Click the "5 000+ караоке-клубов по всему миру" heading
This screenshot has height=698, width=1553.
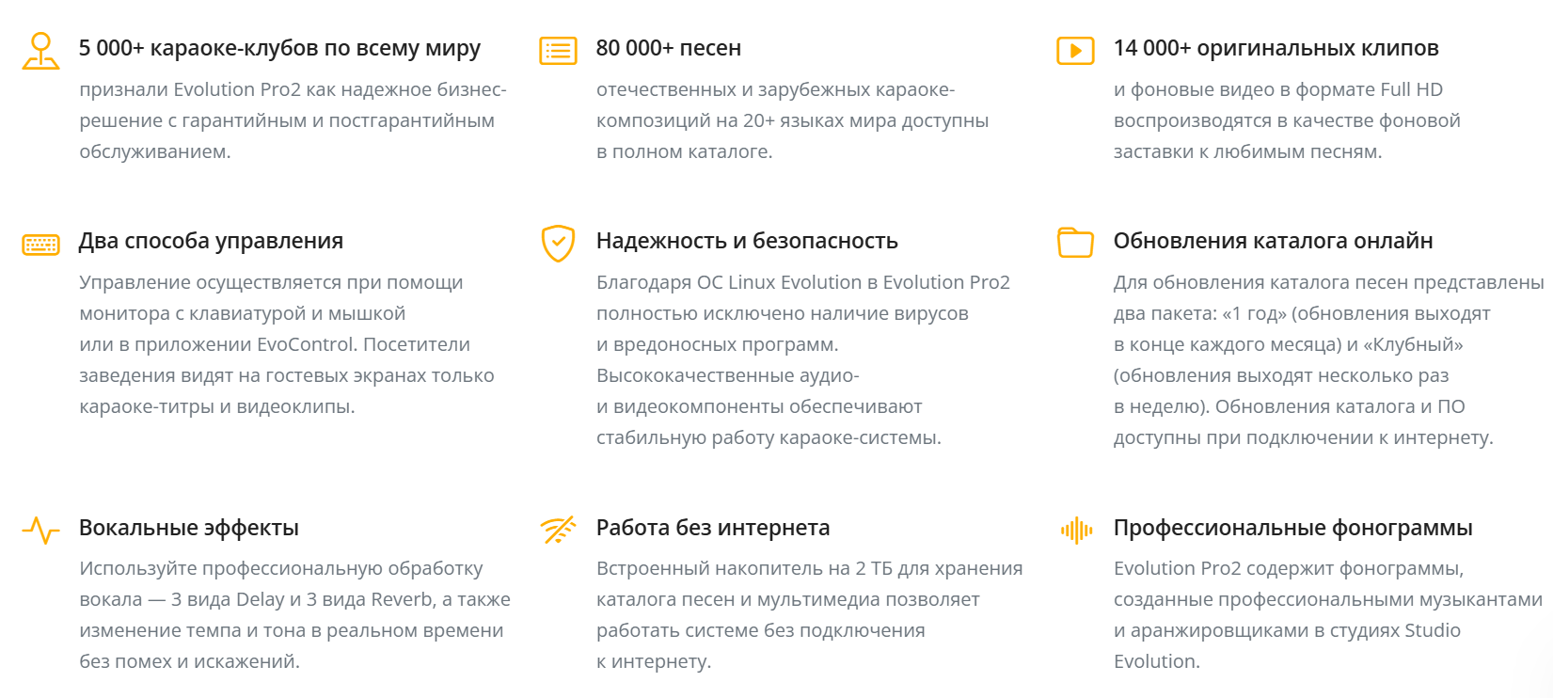[x=279, y=48]
